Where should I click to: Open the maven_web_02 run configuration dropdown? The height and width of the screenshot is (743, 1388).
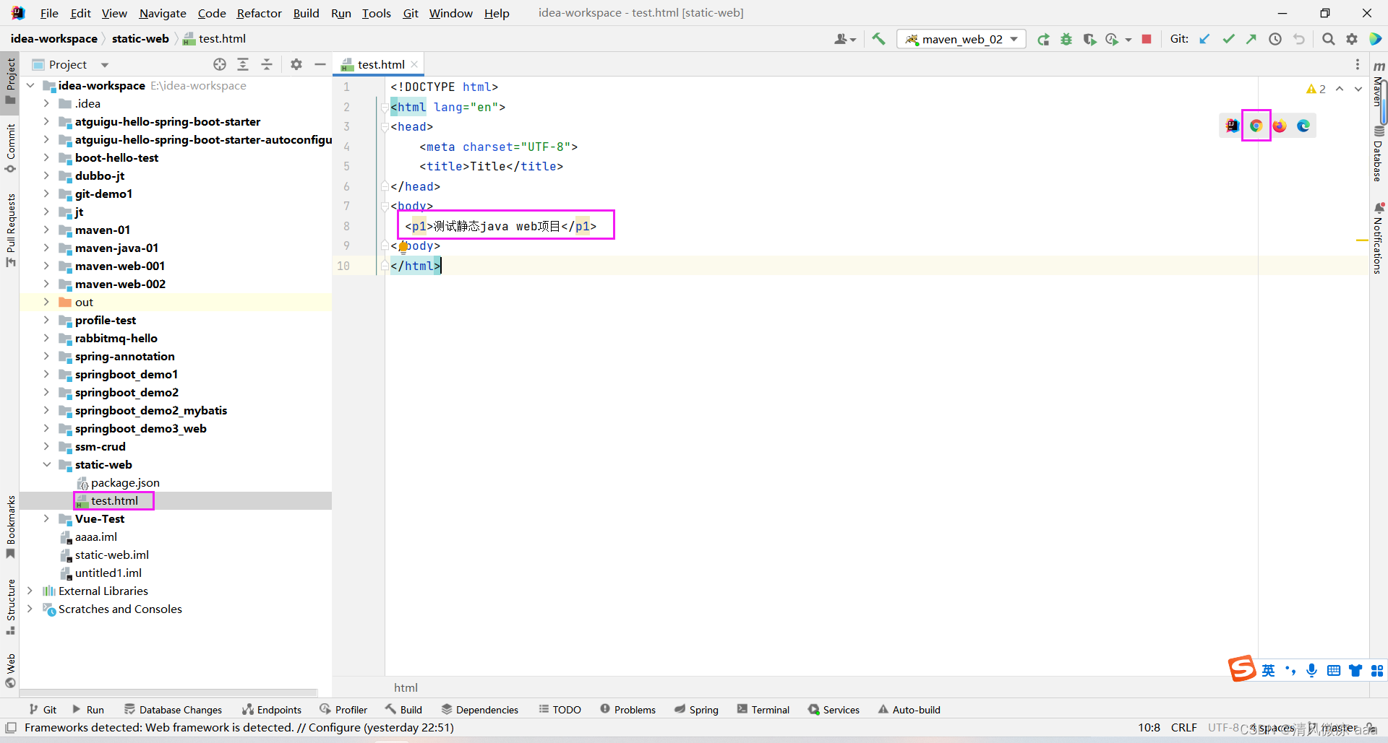[961, 39]
